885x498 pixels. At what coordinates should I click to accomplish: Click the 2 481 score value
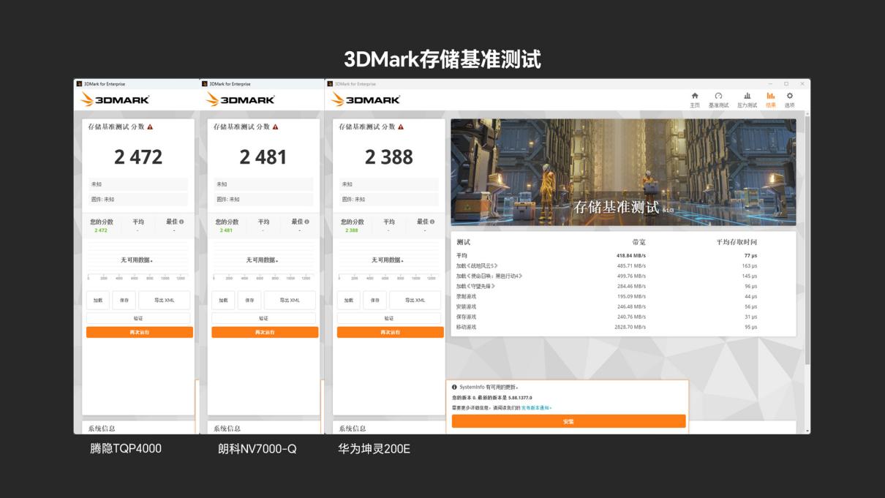[263, 156]
